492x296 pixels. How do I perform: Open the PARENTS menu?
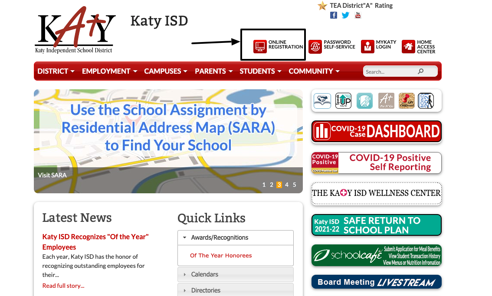(x=214, y=71)
